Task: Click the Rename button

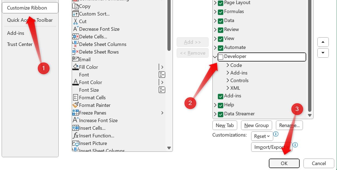Action: tap(289, 125)
